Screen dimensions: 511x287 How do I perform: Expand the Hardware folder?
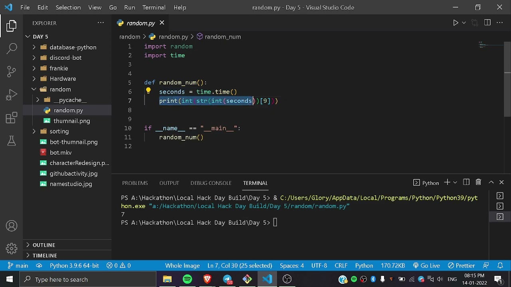pos(67,79)
